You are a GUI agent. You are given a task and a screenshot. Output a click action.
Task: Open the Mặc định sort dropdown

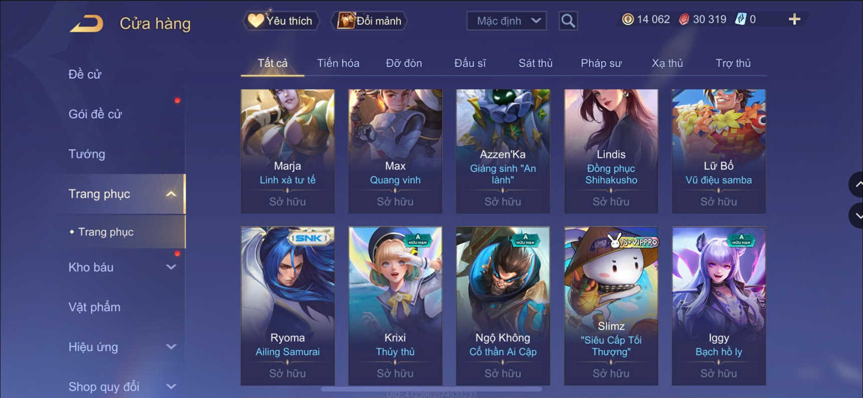[507, 21]
